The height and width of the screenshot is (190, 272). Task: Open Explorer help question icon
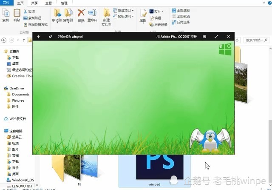pos(270,3)
